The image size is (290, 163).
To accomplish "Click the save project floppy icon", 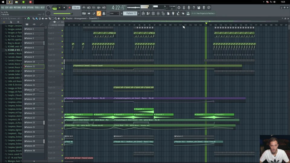I will 199,8.
